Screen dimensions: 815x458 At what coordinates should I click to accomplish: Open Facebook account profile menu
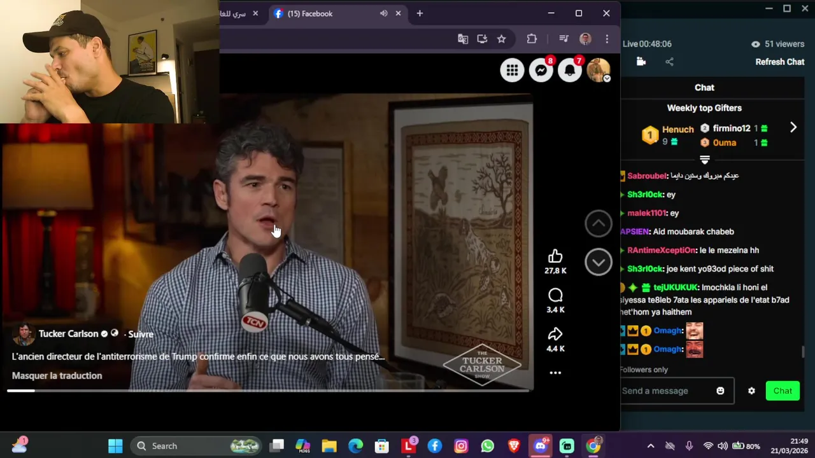pos(599,70)
